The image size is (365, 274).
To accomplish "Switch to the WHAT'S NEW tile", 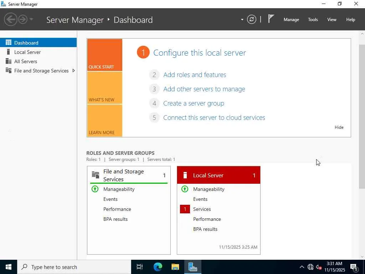I will pos(104,88).
